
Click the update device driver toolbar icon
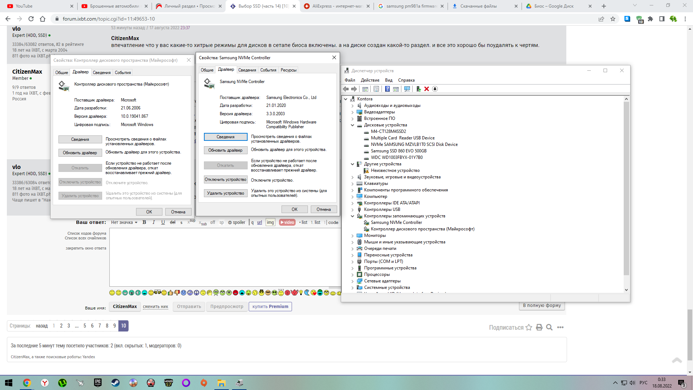418,89
